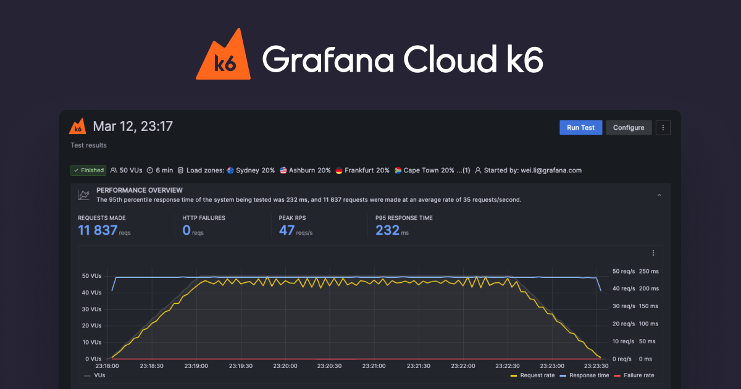Open the chart panel three-dot menu

(653, 253)
